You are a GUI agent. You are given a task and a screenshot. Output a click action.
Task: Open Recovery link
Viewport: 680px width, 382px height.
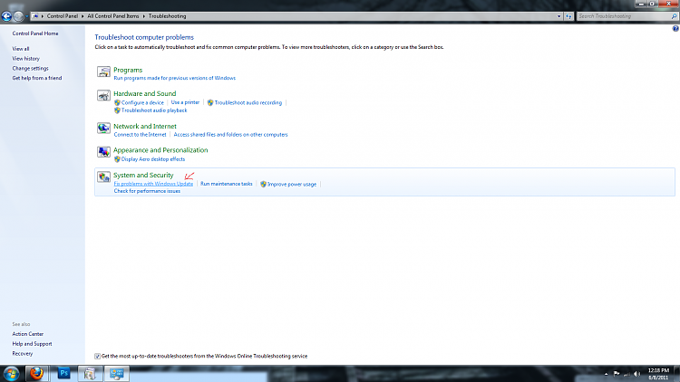click(x=23, y=353)
